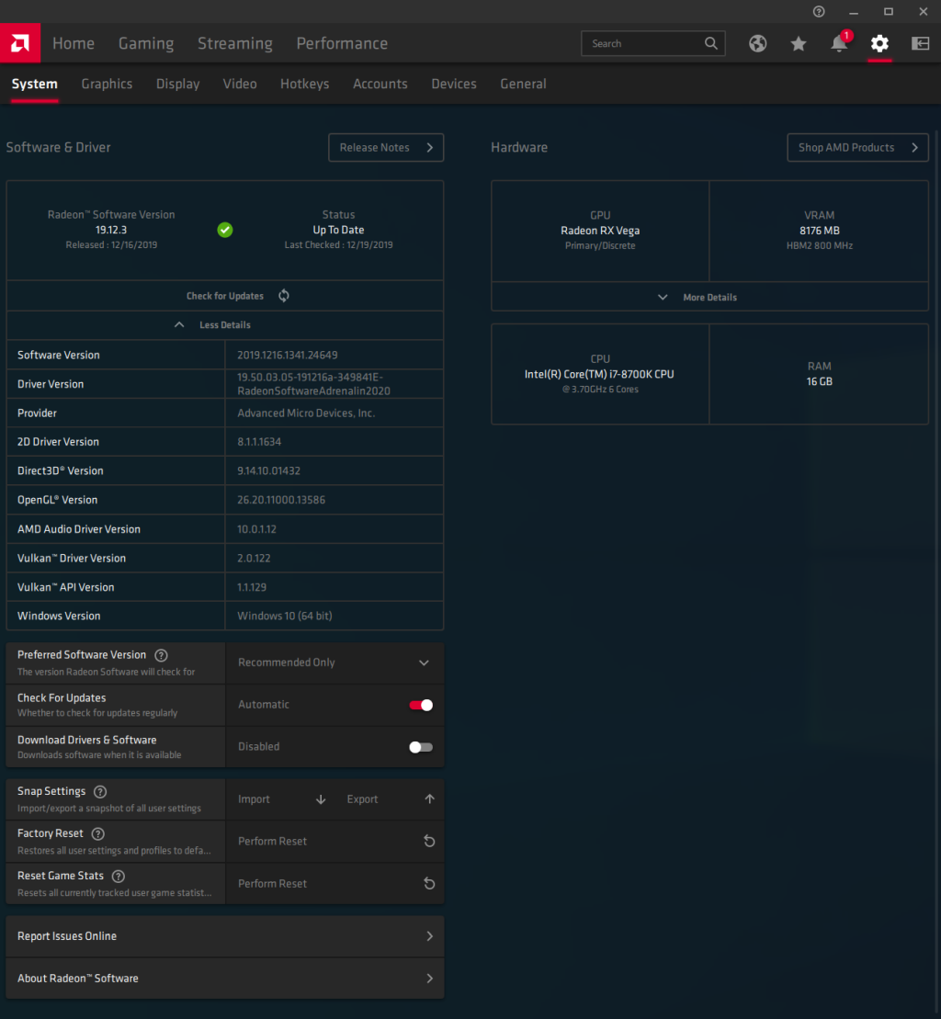Open the web browser globe icon
Viewport: 941px width, 1019px height.
(x=757, y=43)
